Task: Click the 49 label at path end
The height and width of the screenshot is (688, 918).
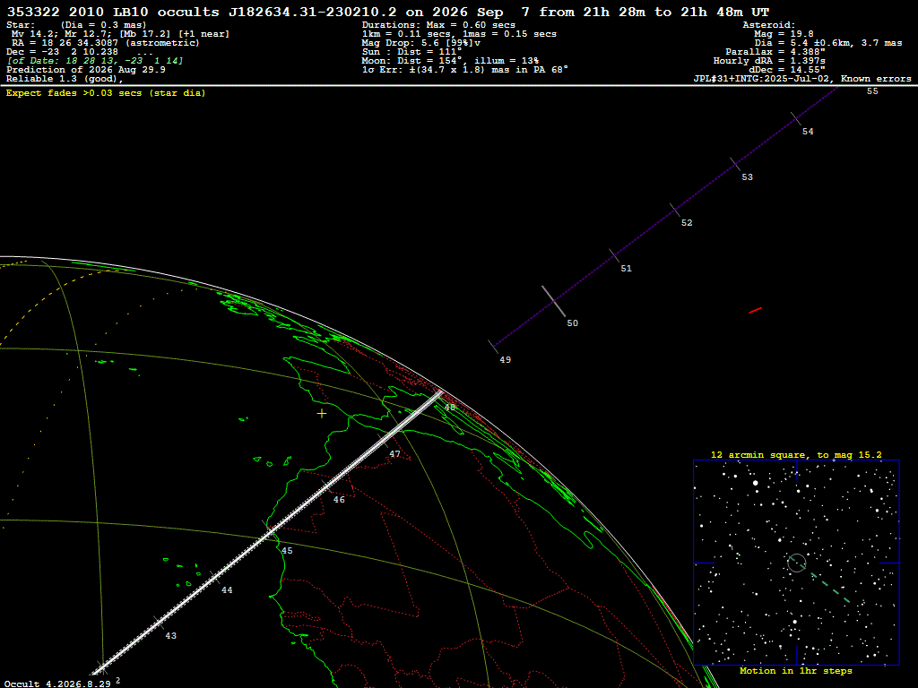Action: pyautogui.click(x=506, y=360)
